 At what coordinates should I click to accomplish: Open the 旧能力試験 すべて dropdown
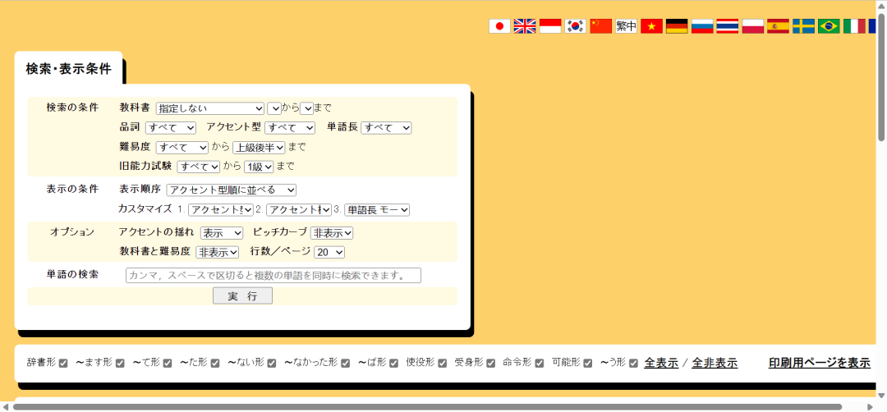coord(199,167)
